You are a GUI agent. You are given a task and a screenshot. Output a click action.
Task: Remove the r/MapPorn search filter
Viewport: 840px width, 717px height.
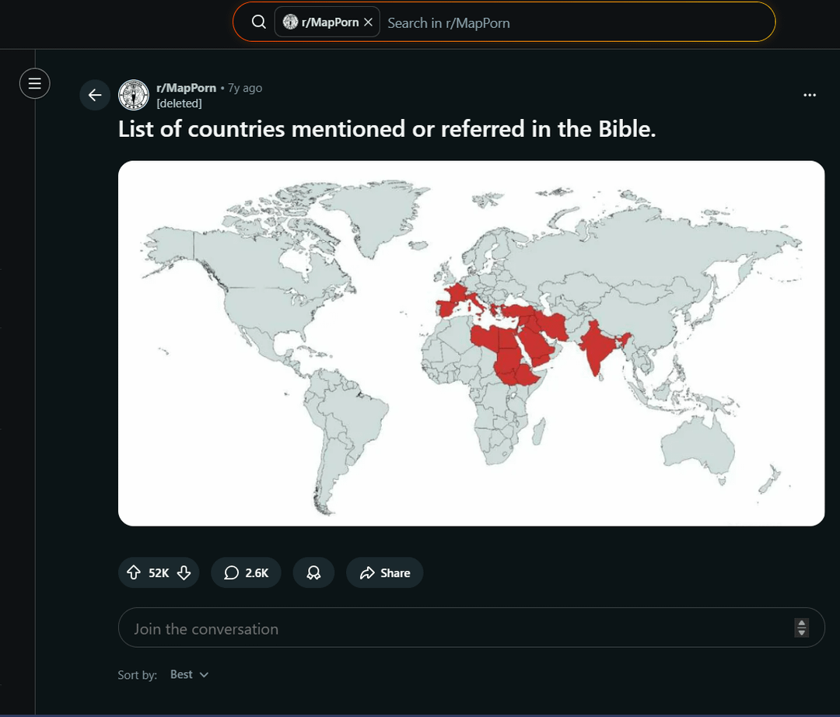point(368,23)
